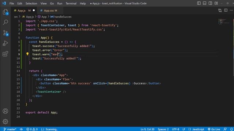Open the Accounts menu icon
234x131 pixels.
(x=5, y=111)
